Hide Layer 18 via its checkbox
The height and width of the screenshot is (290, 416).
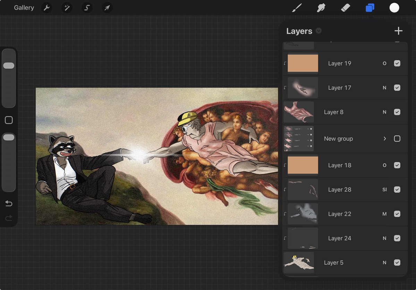397,165
